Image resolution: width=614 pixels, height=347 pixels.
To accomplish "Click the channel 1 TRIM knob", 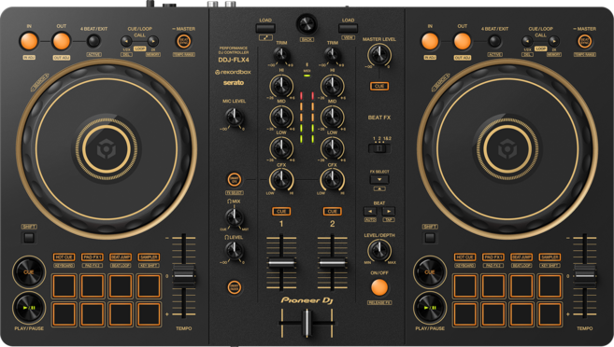I will 281,55.
